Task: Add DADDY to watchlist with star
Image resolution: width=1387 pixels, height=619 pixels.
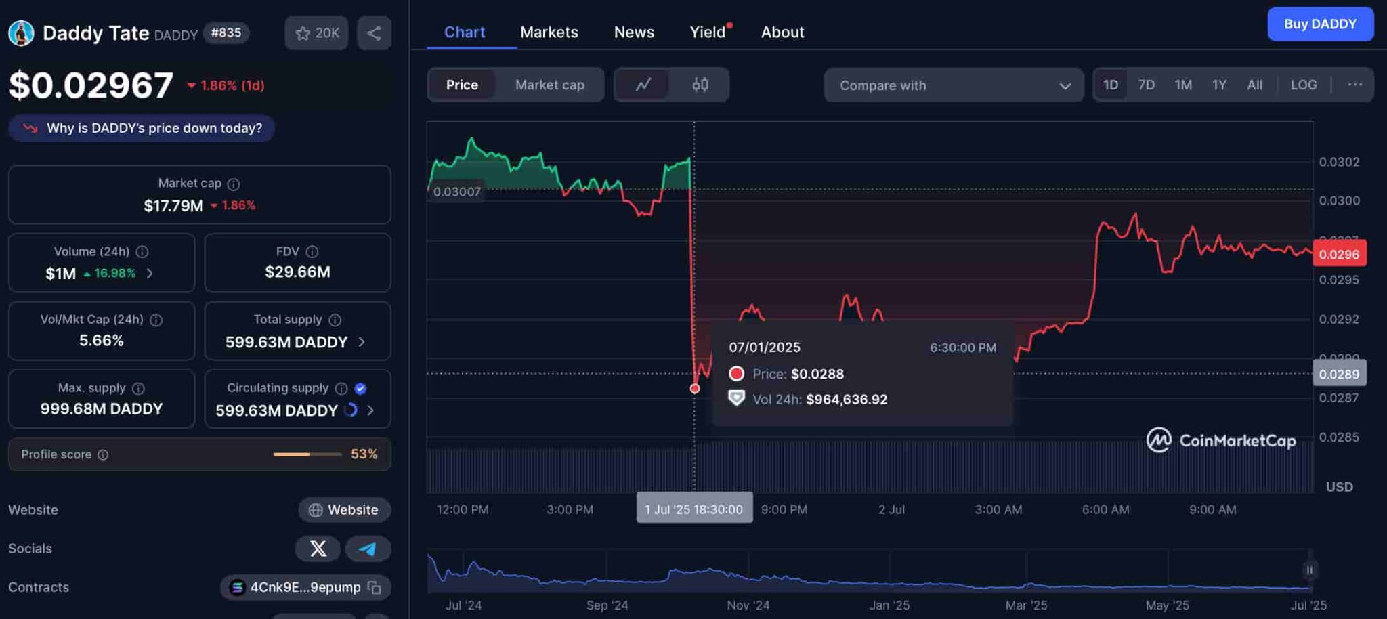Action: click(x=316, y=33)
